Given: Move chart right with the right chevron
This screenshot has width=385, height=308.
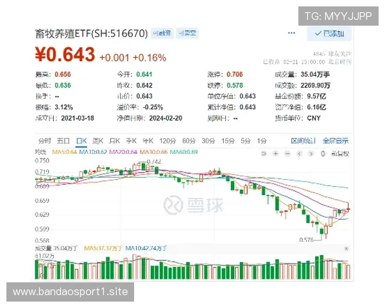Looking at the screenshot, I should [x=311, y=154].
